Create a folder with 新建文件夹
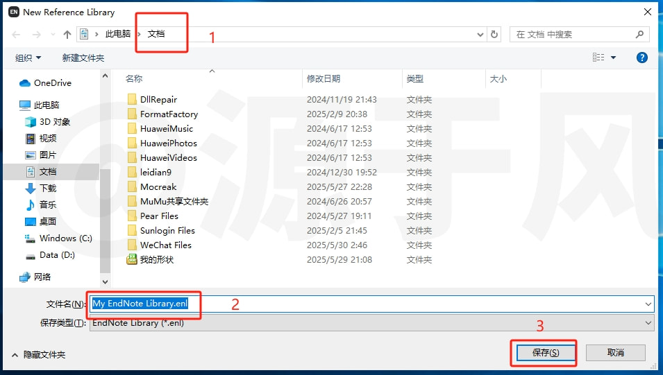The width and height of the screenshot is (663, 375). [83, 58]
